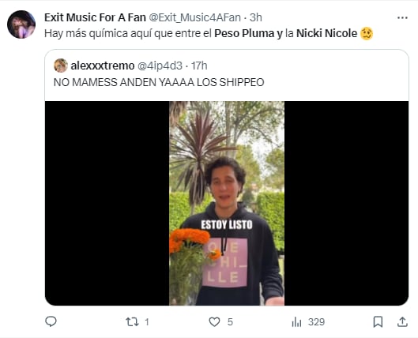Viewport: 418px width, 338px height.
Task: Open the three-dot more options menu
Action: point(402,18)
